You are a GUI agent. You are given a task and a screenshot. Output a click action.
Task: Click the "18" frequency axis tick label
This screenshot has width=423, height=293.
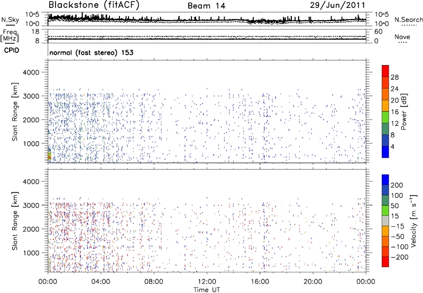pos(35,32)
